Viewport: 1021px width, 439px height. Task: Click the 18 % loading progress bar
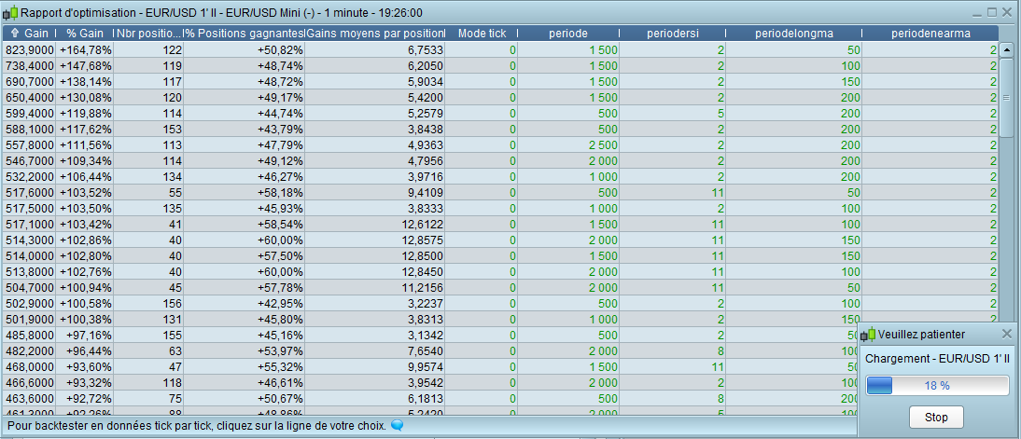937,385
